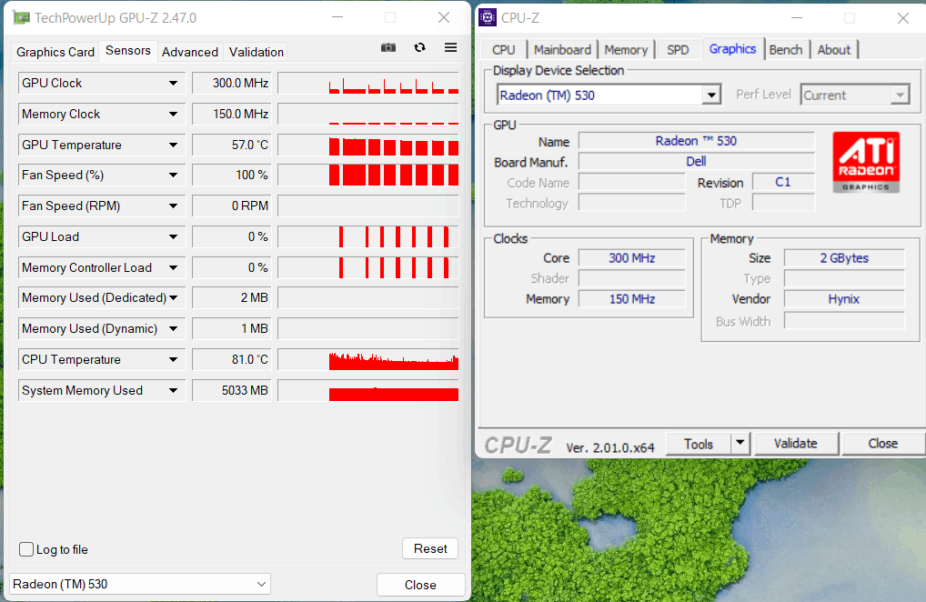This screenshot has width=926, height=602.
Task: Click the CPU-Z Close button
Action: click(x=883, y=443)
